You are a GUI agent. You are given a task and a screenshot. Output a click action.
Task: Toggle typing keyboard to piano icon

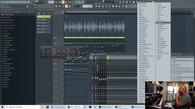coord(56,6)
